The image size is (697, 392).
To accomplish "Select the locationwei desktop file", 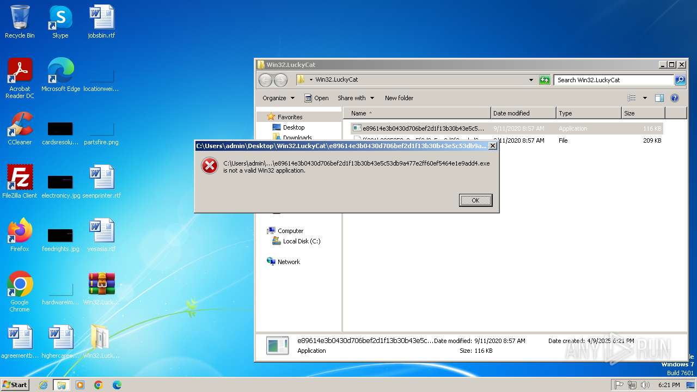I will click(101, 79).
